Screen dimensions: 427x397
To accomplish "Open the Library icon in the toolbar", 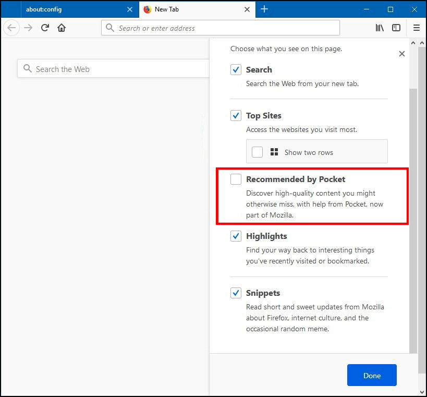I will (x=380, y=28).
